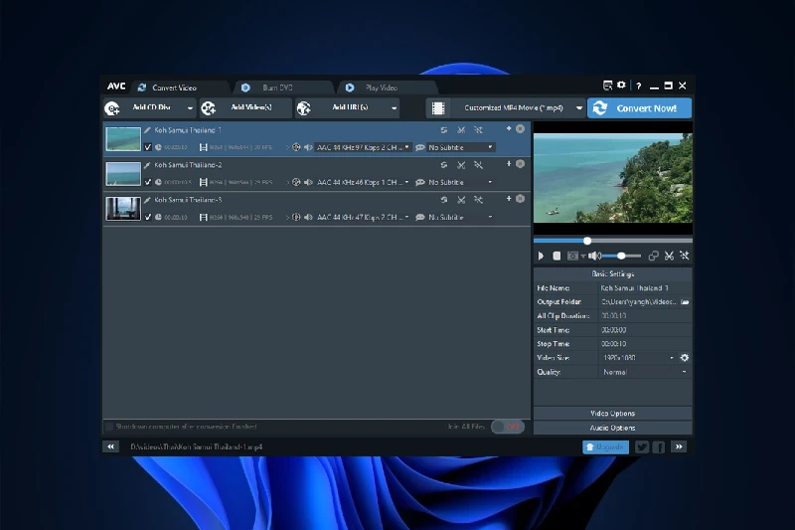Stop the preview playback

(x=556, y=257)
